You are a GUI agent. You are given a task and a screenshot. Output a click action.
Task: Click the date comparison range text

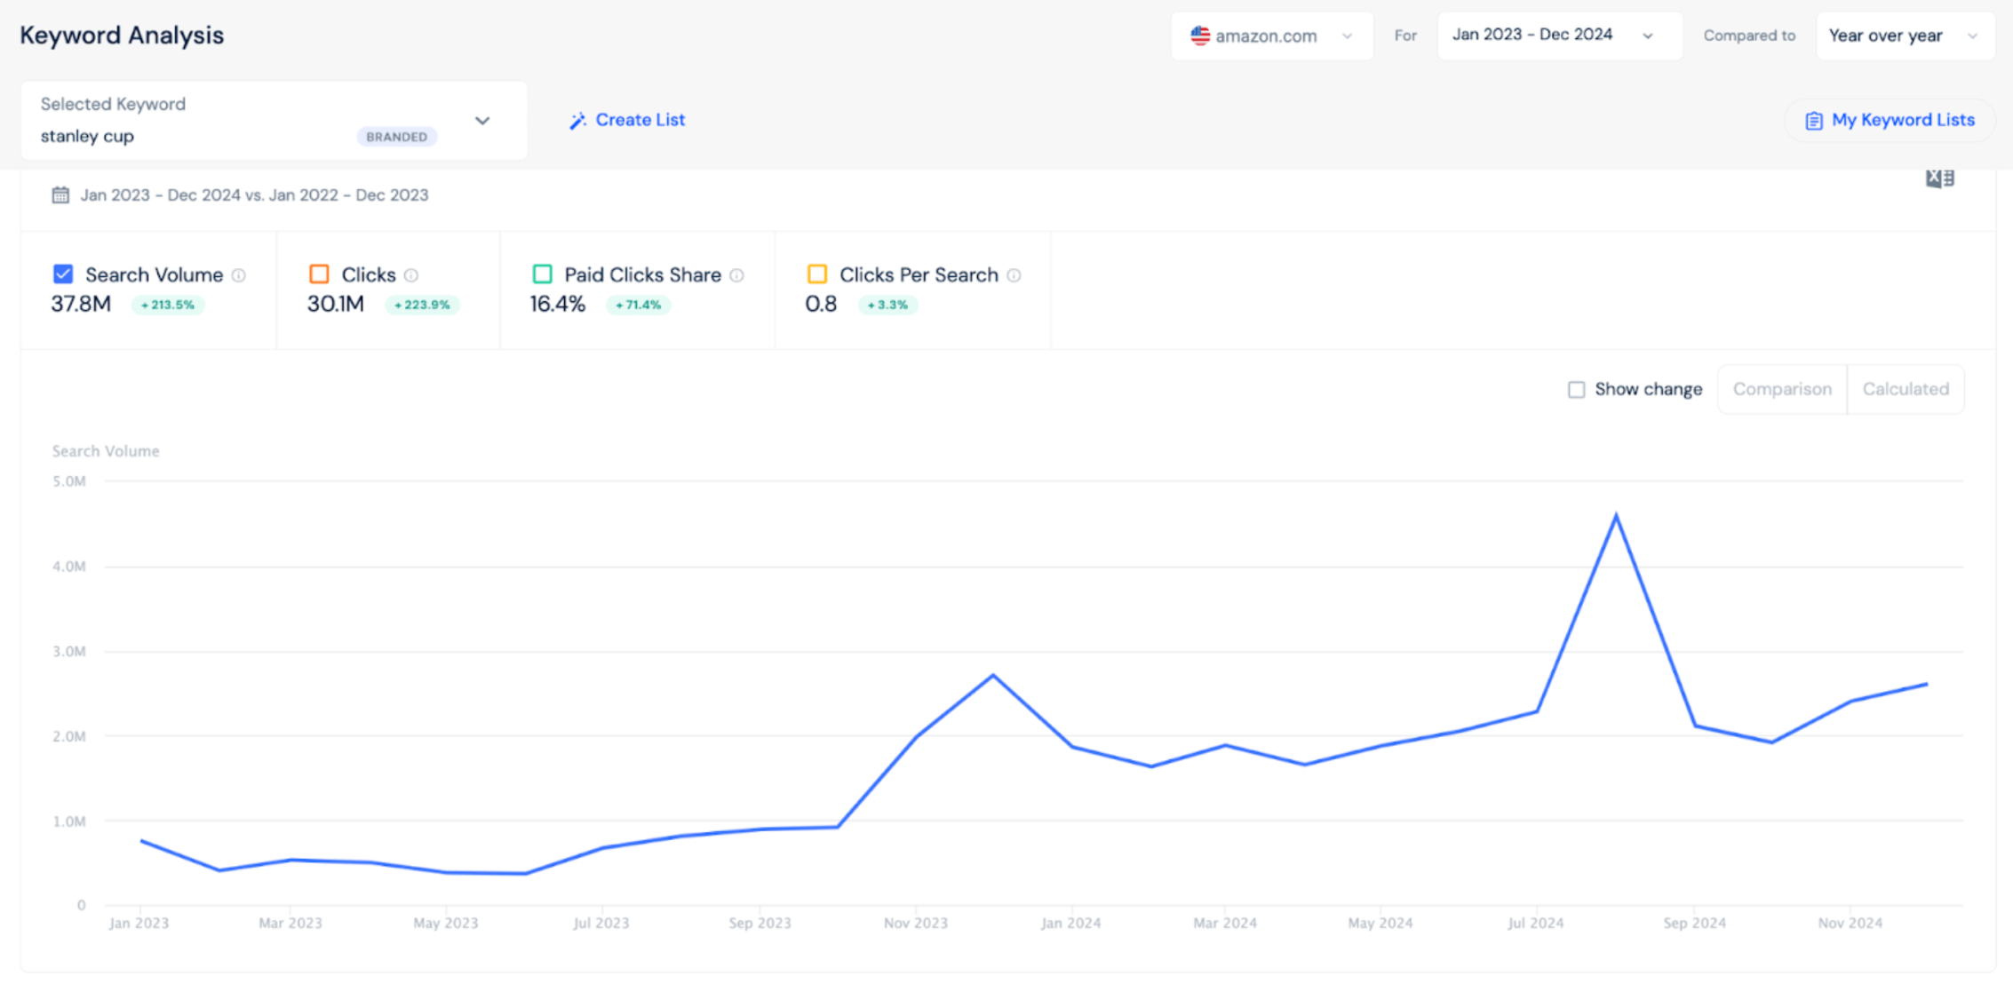point(254,195)
